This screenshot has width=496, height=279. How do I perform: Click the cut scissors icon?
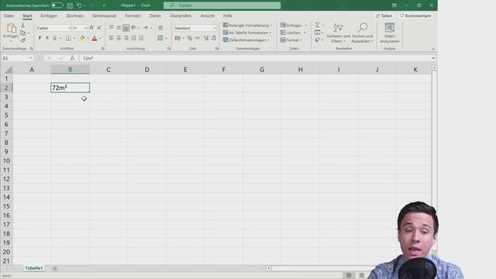[22, 26]
